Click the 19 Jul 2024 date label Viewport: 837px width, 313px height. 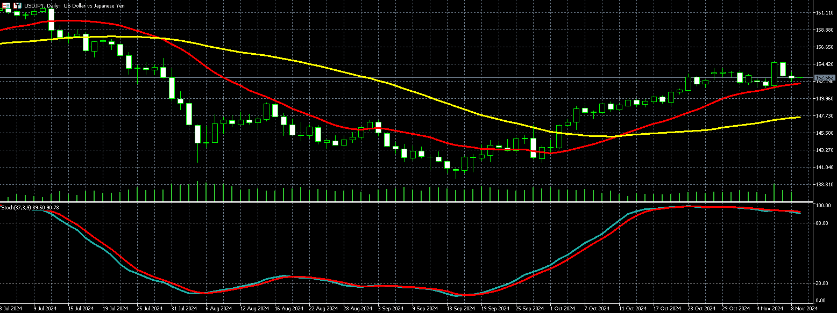(115, 309)
